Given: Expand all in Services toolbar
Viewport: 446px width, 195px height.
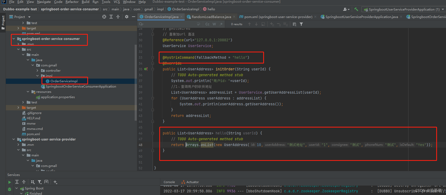Looking at the screenshot, I should point(17,182).
